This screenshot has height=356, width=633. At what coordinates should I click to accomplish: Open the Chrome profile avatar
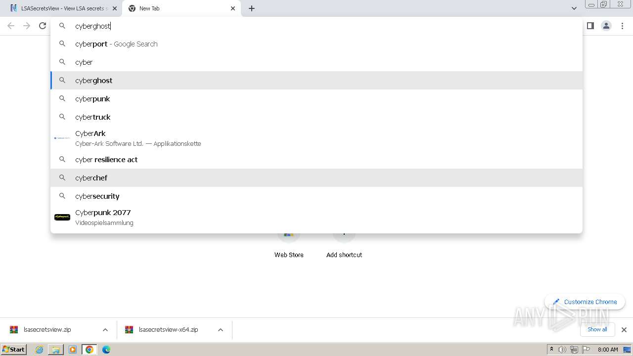pos(606,26)
